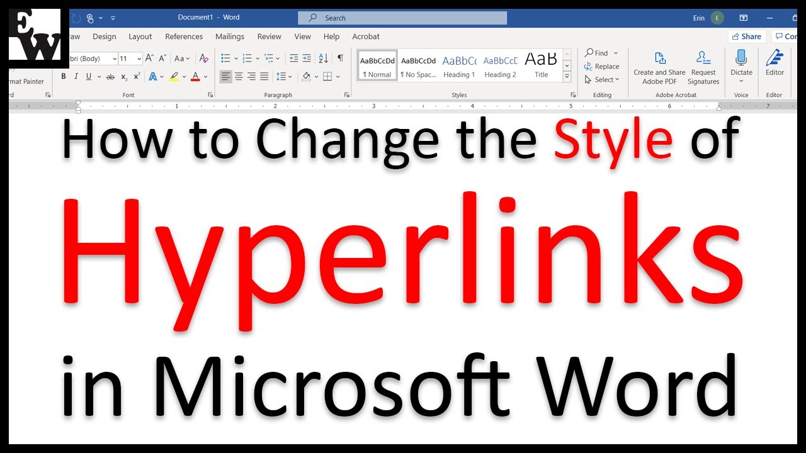806x453 pixels.
Task: Open the Help tab
Action: 332,36
